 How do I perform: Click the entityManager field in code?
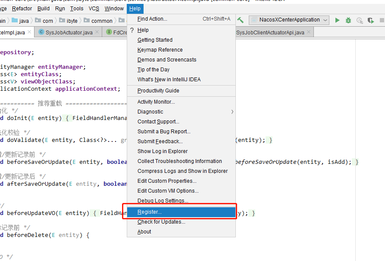coord(60,67)
